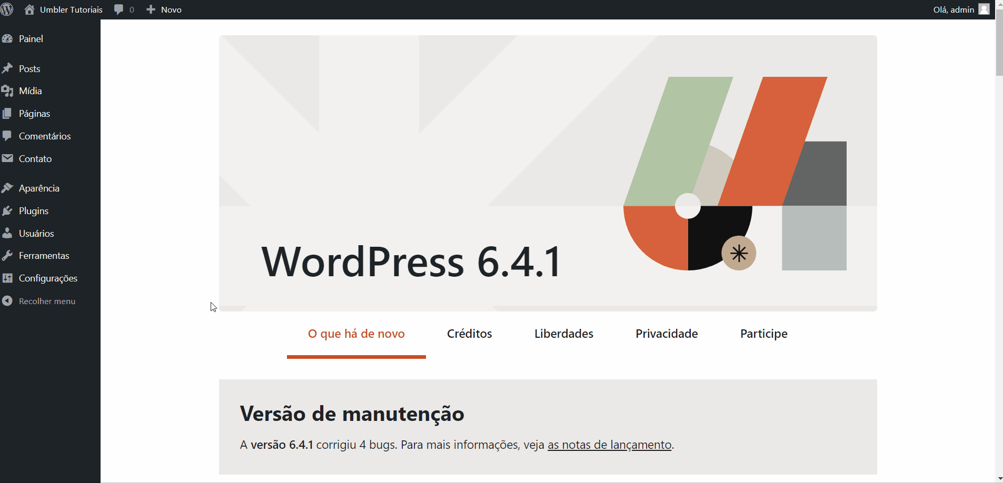Open the as notas de lançamento link
This screenshot has width=1003, height=483.
click(x=609, y=445)
